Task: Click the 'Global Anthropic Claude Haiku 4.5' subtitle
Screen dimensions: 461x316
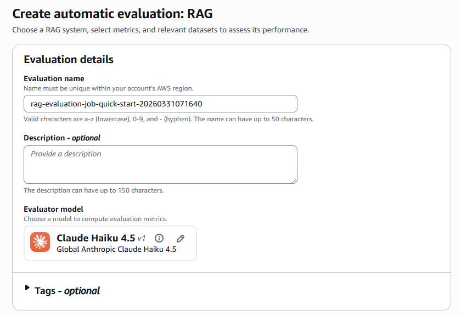Action: click(x=116, y=250)
